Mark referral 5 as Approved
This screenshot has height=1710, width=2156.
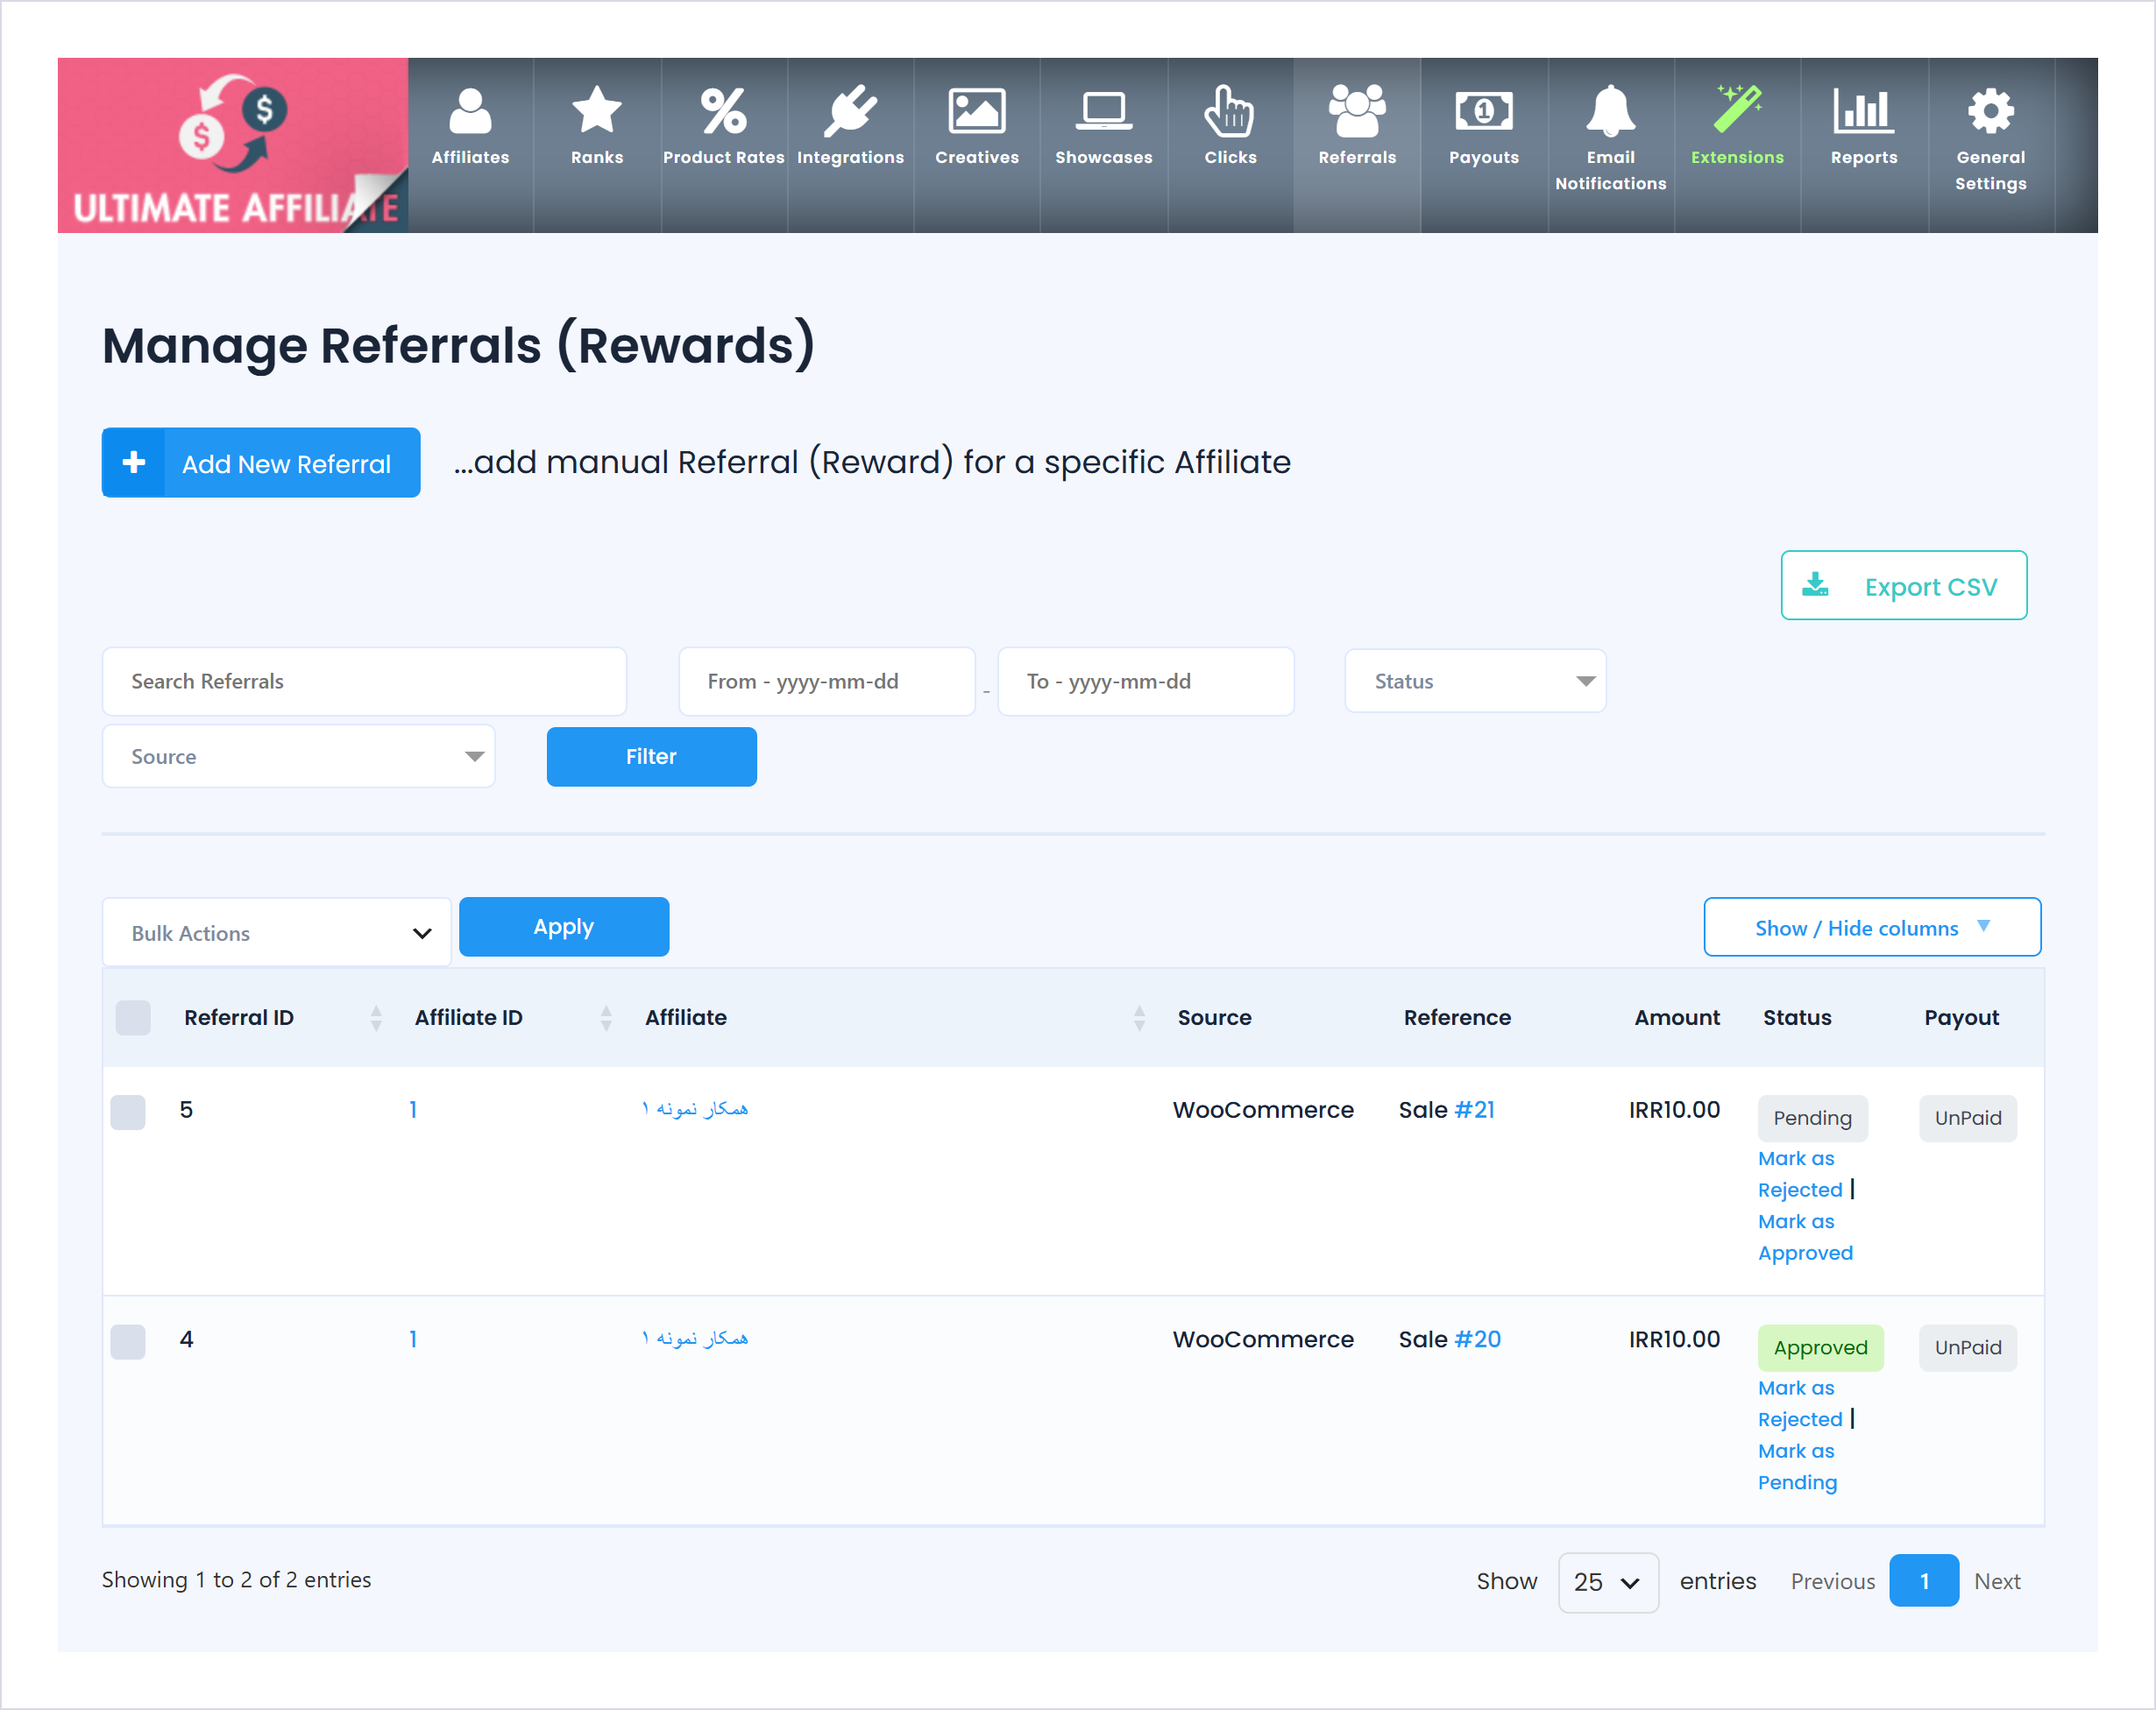pos(1805,1237)
